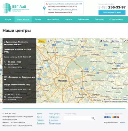Click footer Врачи link

tap(39, 117)
